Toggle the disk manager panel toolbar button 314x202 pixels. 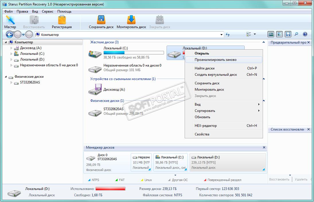(271, 34)
